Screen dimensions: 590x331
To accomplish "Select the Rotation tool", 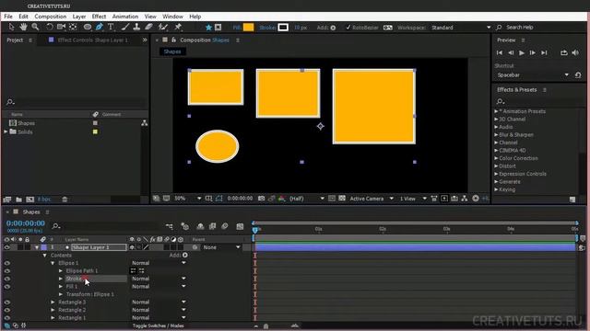I will 49,27.
